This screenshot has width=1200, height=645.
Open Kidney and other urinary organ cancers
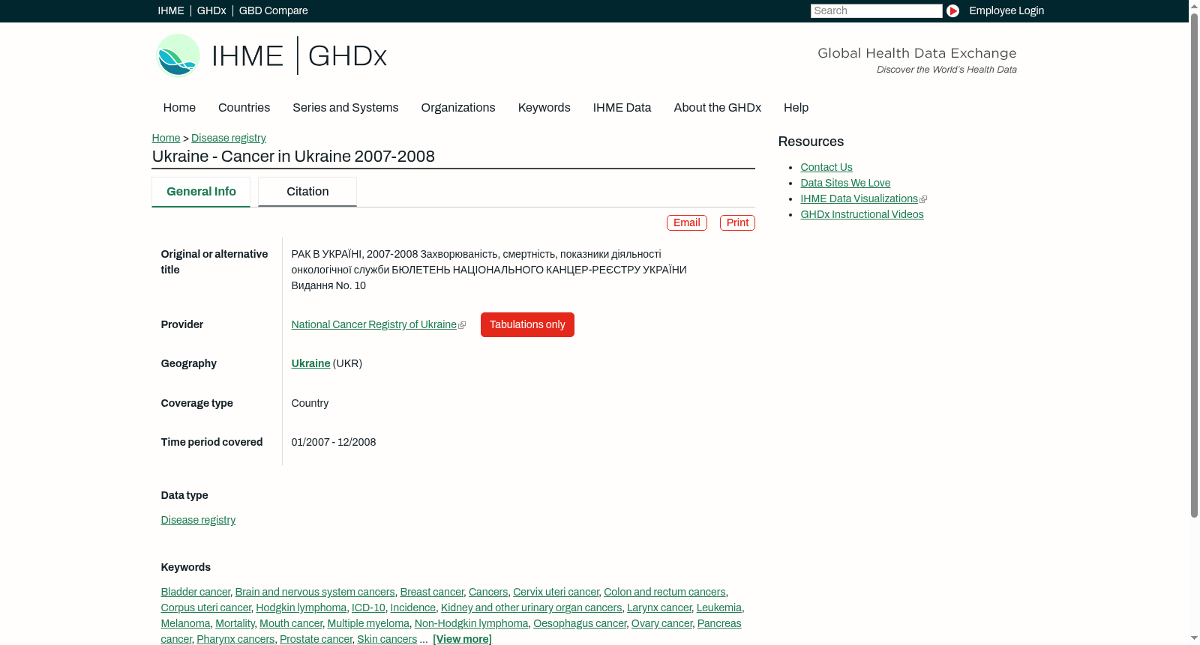(x=531, y=608)
